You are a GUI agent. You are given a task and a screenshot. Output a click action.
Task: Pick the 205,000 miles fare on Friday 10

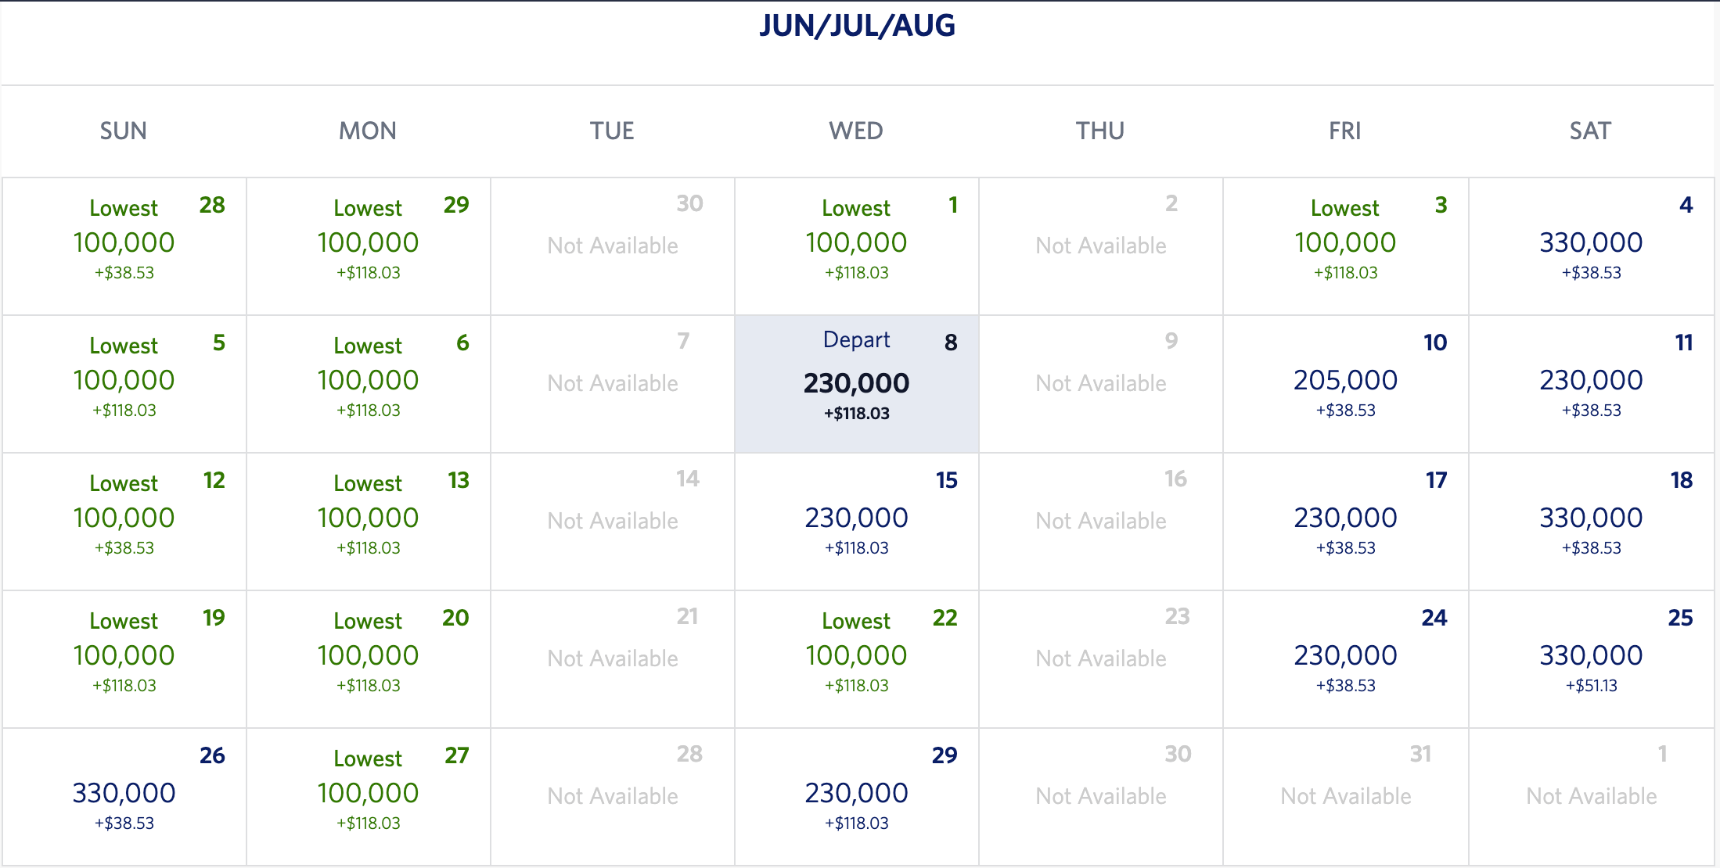pos(1344,383)
